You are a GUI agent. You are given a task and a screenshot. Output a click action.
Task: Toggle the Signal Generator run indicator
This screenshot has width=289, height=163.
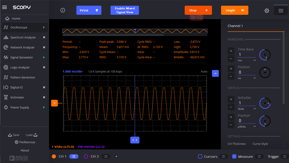click(x=44, y=57)
